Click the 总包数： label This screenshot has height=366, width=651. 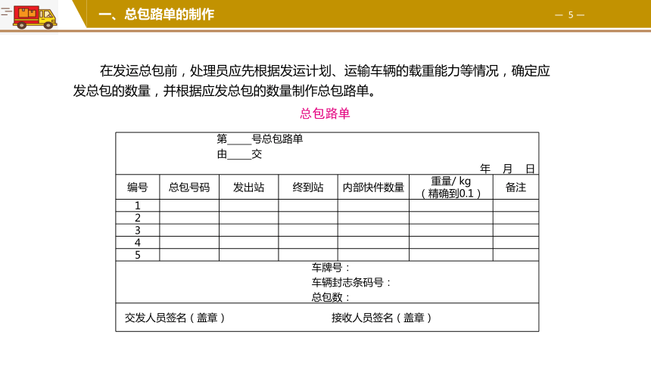pos(331,297)
